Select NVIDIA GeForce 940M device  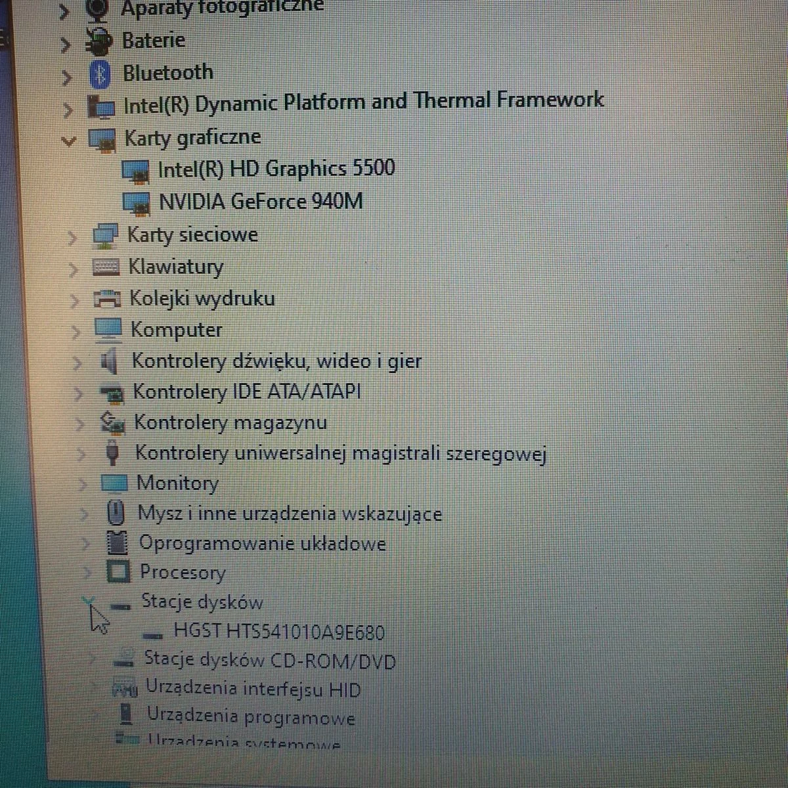(x=261, y=201)
